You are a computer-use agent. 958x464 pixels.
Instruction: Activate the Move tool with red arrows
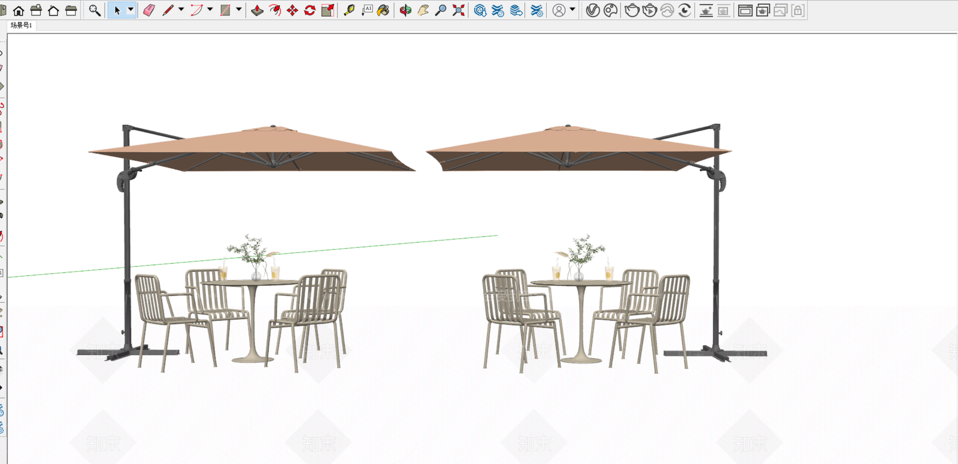(292, 10)
